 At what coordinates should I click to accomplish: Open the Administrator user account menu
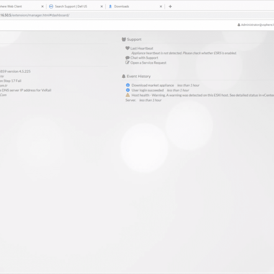coord(256,25)
